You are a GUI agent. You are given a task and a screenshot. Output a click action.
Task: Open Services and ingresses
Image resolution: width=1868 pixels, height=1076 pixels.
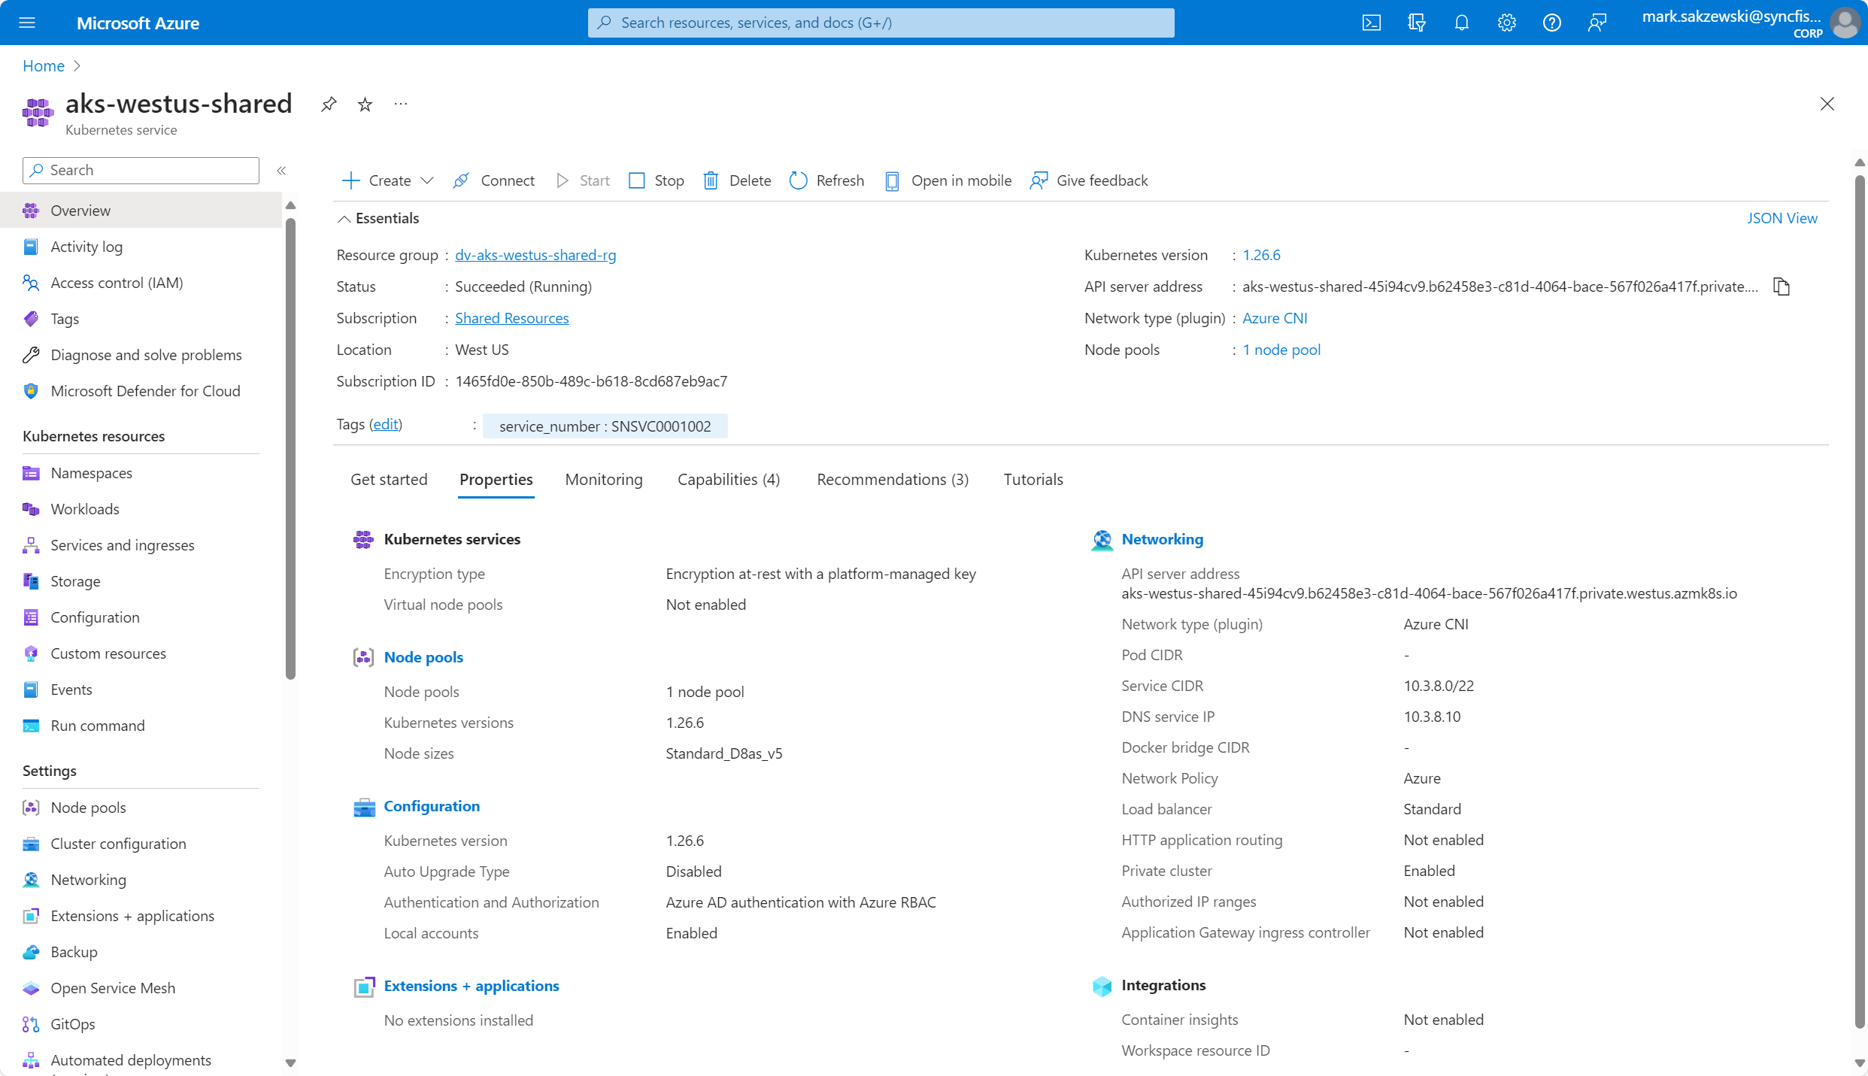click(141, 545)
